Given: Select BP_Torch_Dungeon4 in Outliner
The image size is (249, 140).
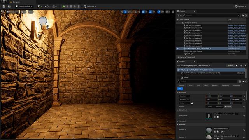Looking at the screenshot, I should [x=194, y=33].
